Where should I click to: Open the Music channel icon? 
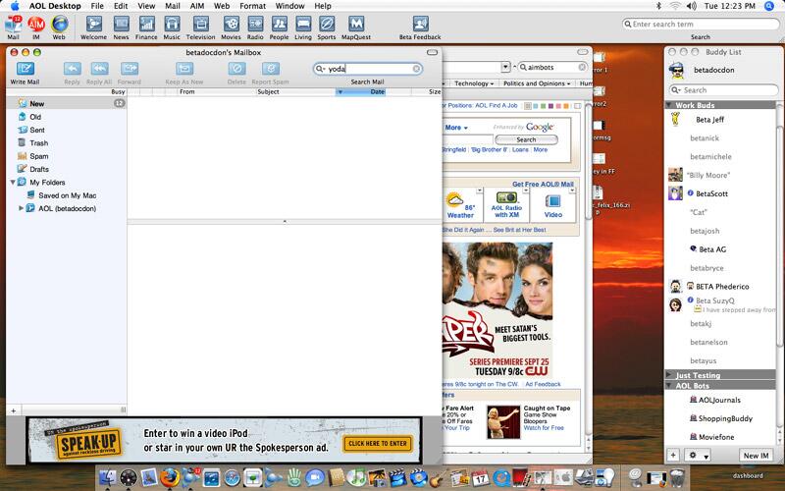pyautogui.click(x=172, y=26)
